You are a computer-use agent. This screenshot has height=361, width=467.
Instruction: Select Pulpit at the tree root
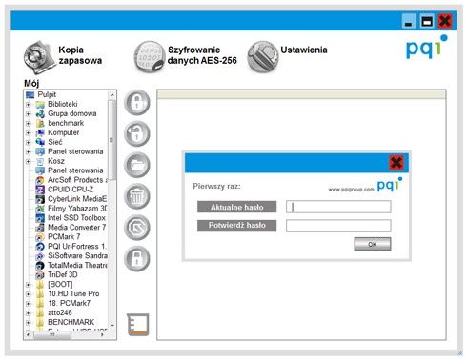tap(47, 94)
